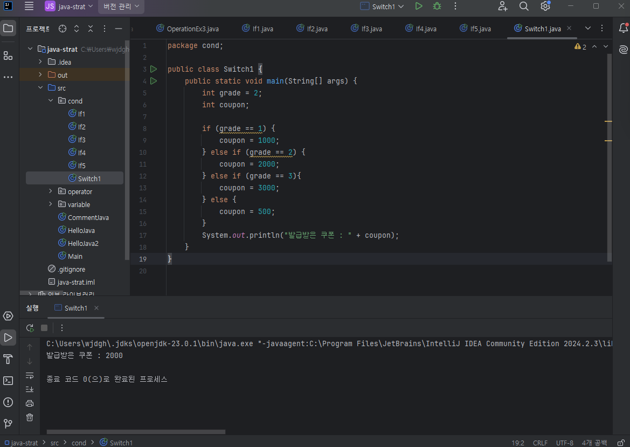The image size is (630, 447).
Task: Hide the project panel with minus icon
Action: coord(119,29)
